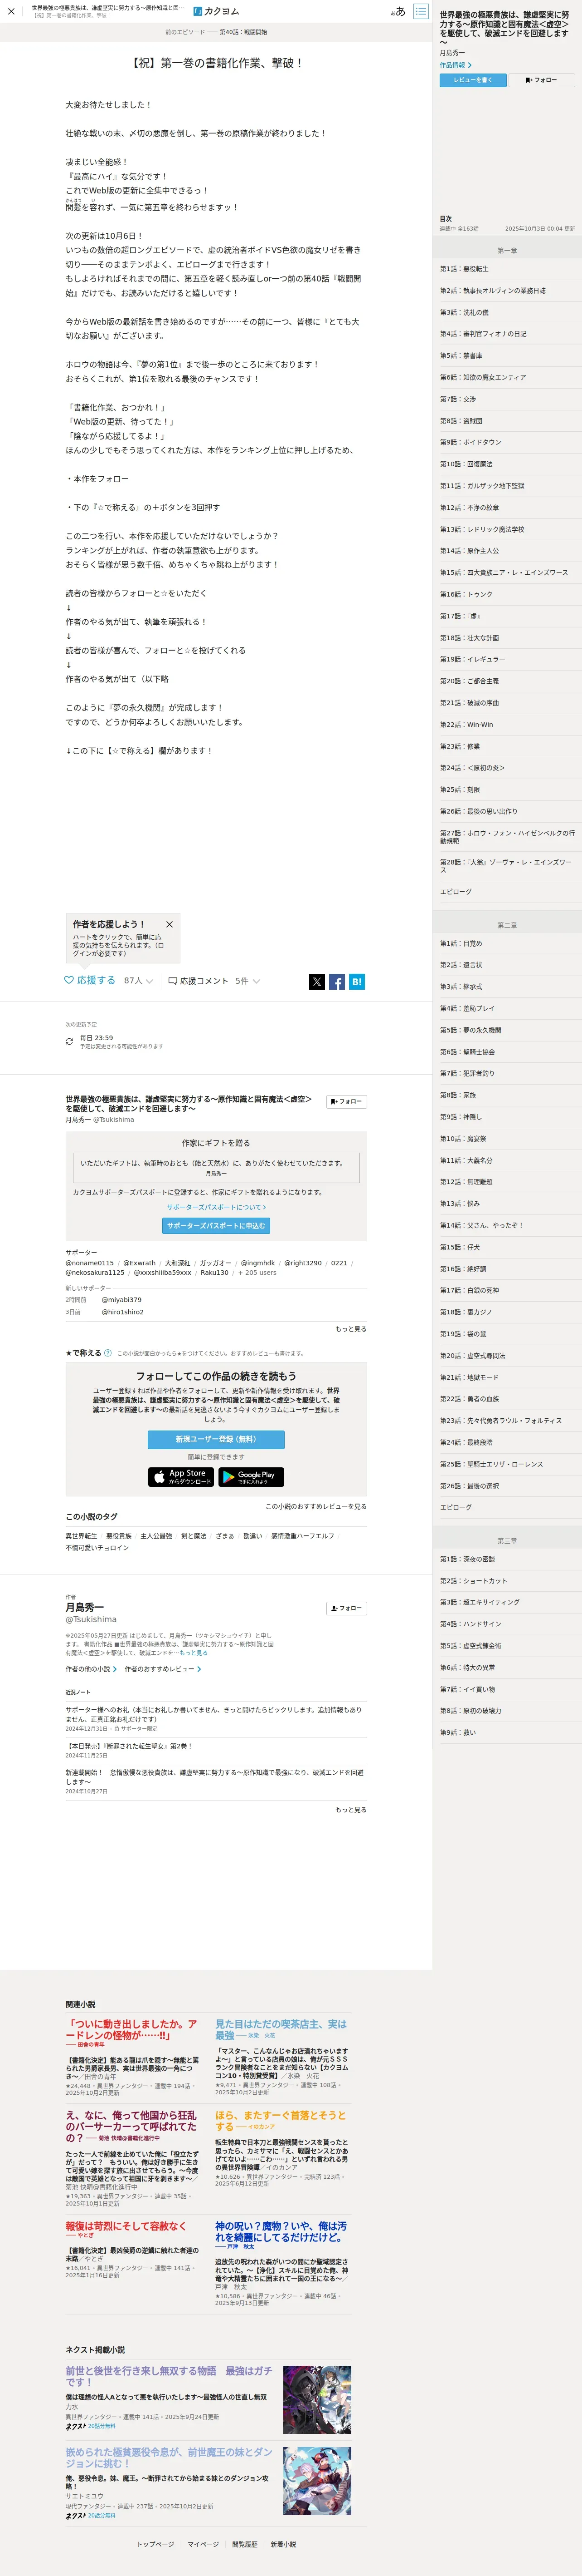Image resolution: width=582 pixels, height=2576 pixels.
Task: Select the 剣と魔法 tag
Action: [x=194, y=1536]
